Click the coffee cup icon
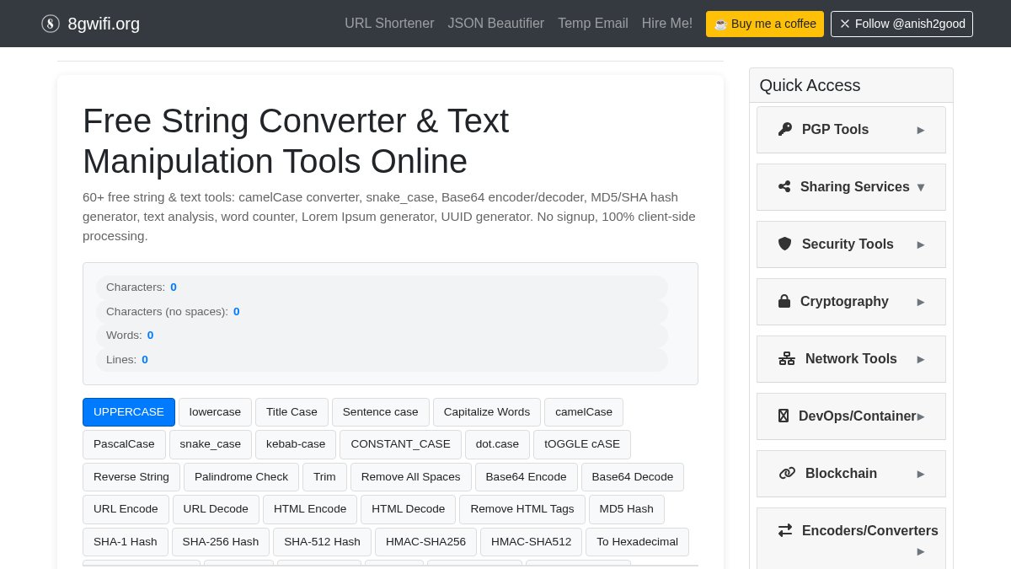1011x569 pixels. tap(720, 24)
